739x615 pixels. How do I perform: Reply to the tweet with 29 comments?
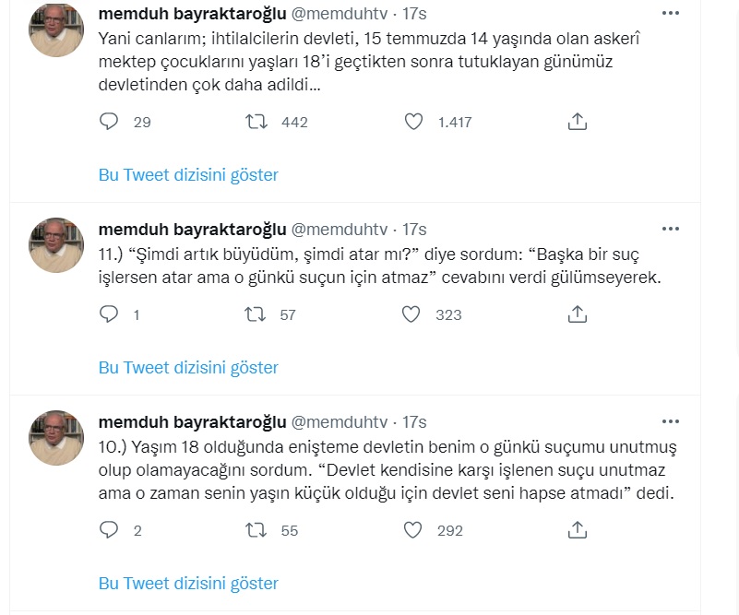(109, 122)
